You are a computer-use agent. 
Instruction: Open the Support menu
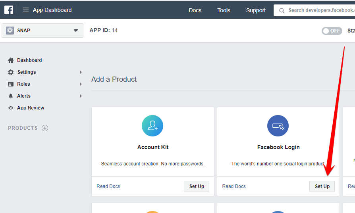click(256, 10)
